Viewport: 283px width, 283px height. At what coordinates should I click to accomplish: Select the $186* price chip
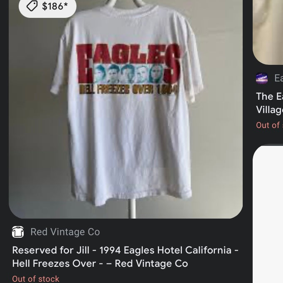(47, 6)
